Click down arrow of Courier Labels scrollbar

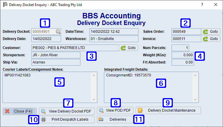94,100
